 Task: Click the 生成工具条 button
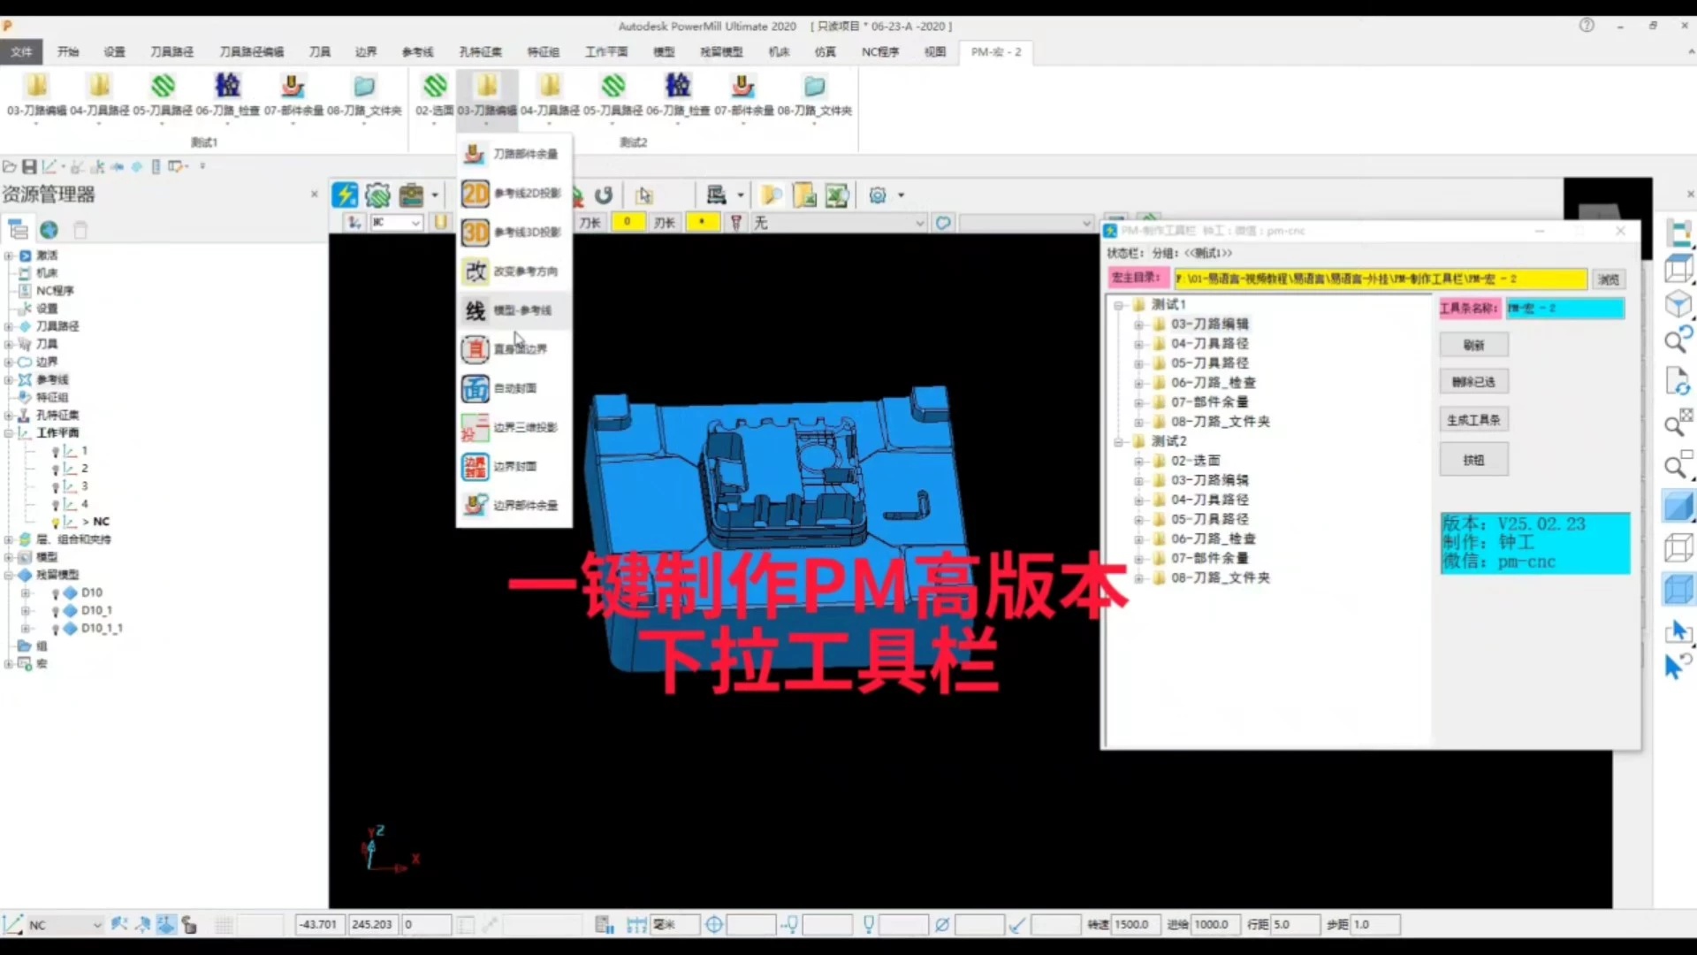pyautogui.click(x=1473, y=420)
